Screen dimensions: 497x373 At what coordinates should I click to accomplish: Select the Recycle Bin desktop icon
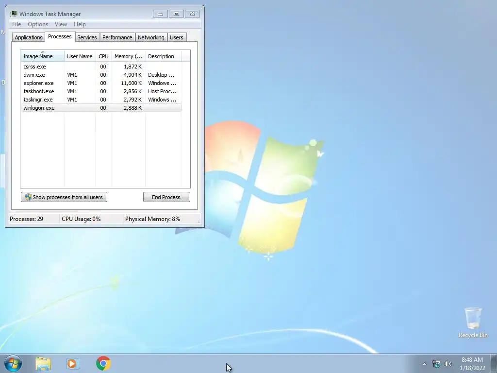pos(473,322)
